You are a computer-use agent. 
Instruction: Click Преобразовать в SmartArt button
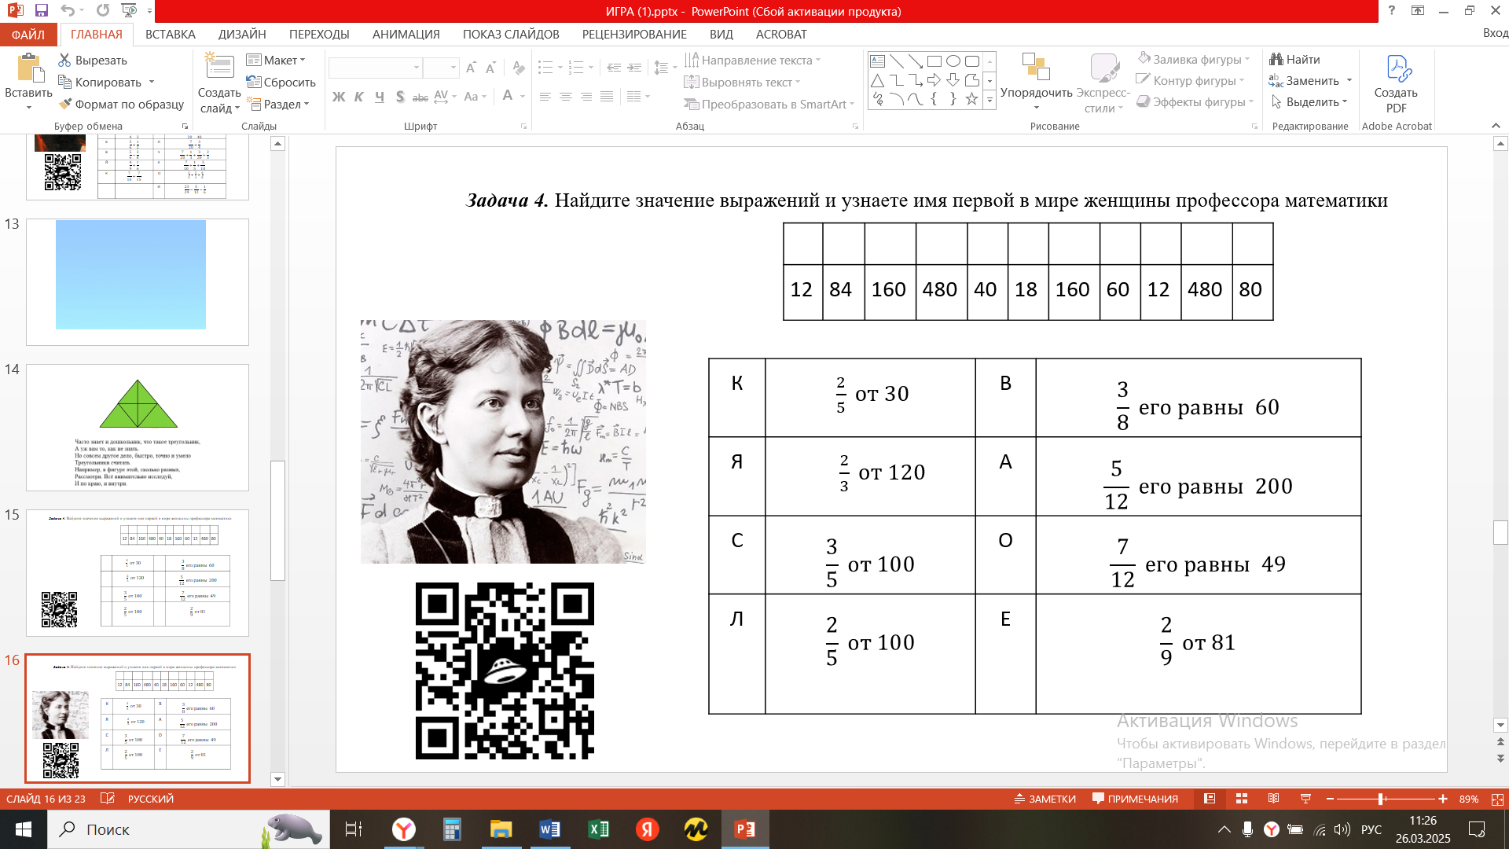pos(769,105)
